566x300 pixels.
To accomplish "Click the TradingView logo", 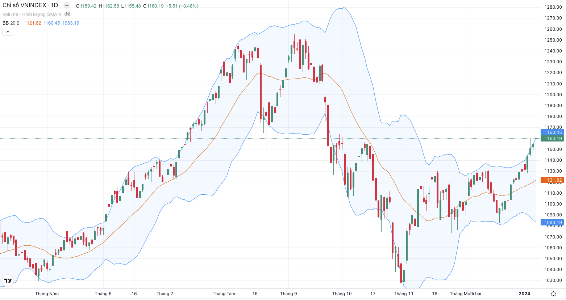I will click(x=8, y=280).
